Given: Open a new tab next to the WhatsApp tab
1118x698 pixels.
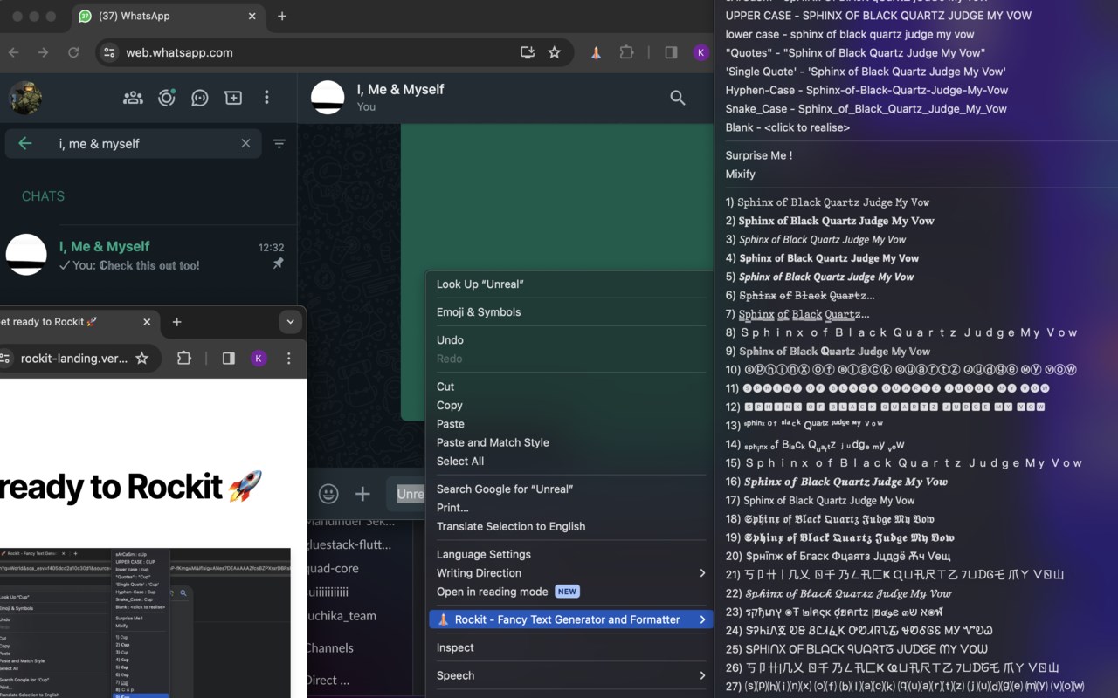Looking at the screenshot, I should pos(282,16).
